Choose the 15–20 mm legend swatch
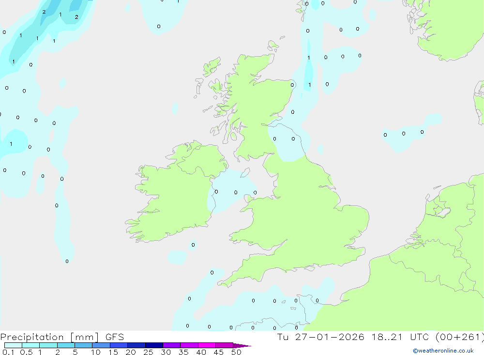This screenshot has height=355, width=484. pyautogui.click(x=119, y=345)
